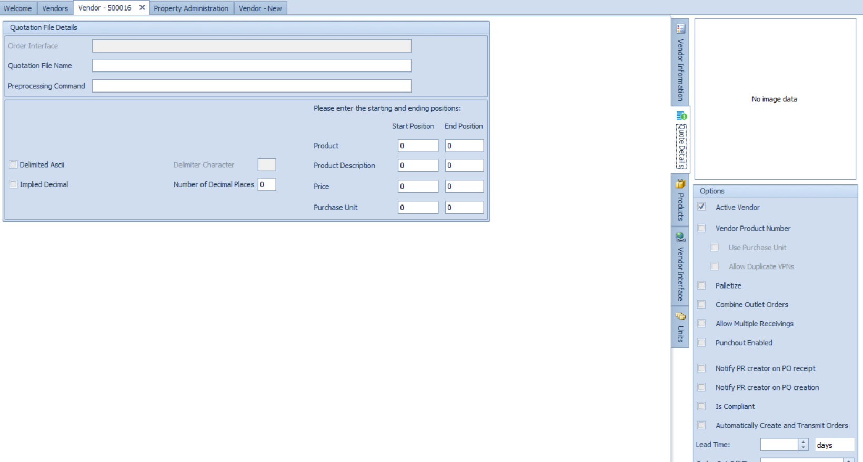Image resolution: width=863 pixels, height=462 pixels.
Task: Close the Vendor - 500016 tab
Action: point(142,8)
